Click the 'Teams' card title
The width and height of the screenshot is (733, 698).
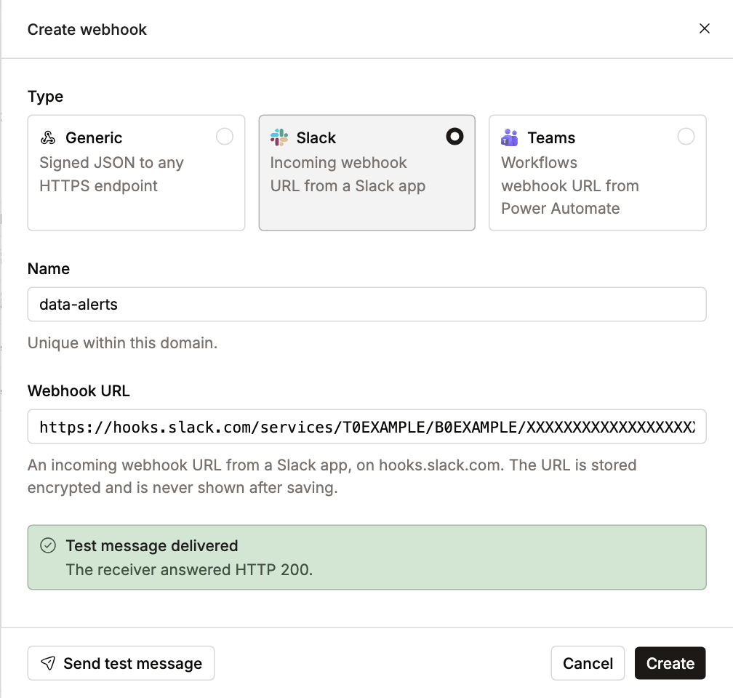pos(551,138)
